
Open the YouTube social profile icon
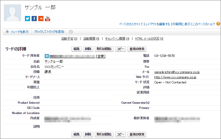(x=48, y=19)
